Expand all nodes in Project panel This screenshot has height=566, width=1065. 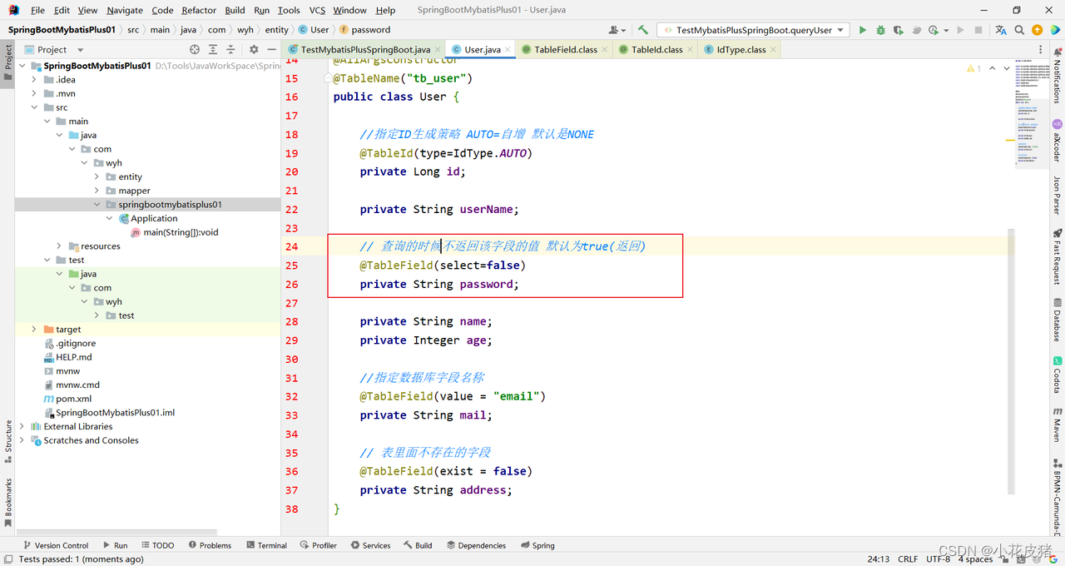(213, 50)
